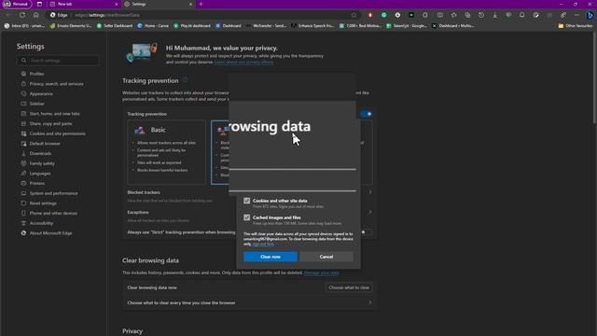Open Printers settings section

coord(36,183)
